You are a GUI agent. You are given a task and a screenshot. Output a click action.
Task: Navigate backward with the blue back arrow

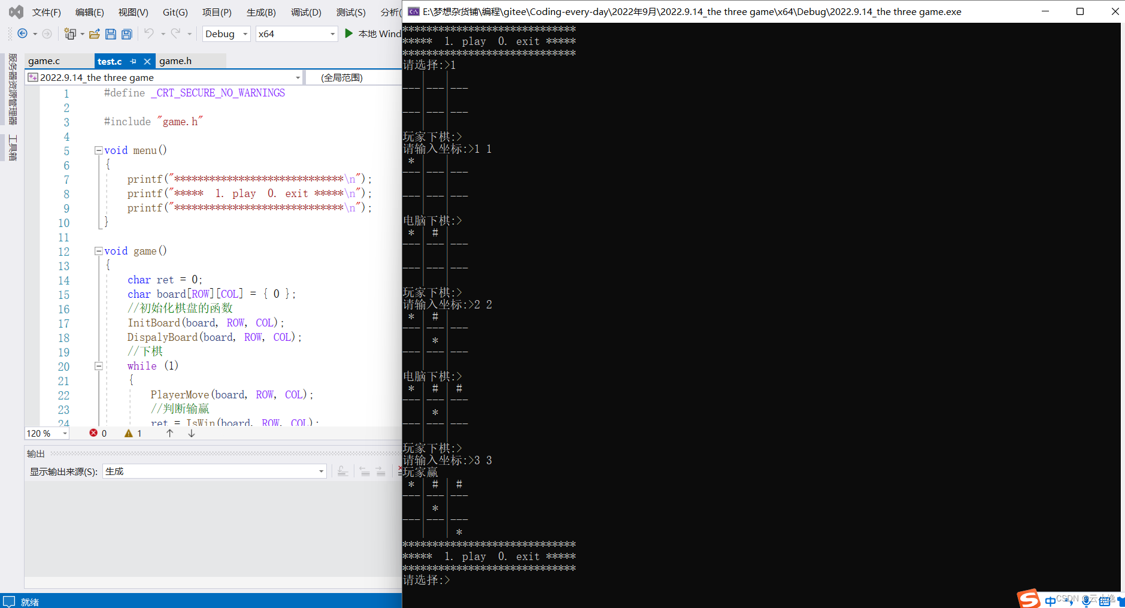tap(22, 34)
